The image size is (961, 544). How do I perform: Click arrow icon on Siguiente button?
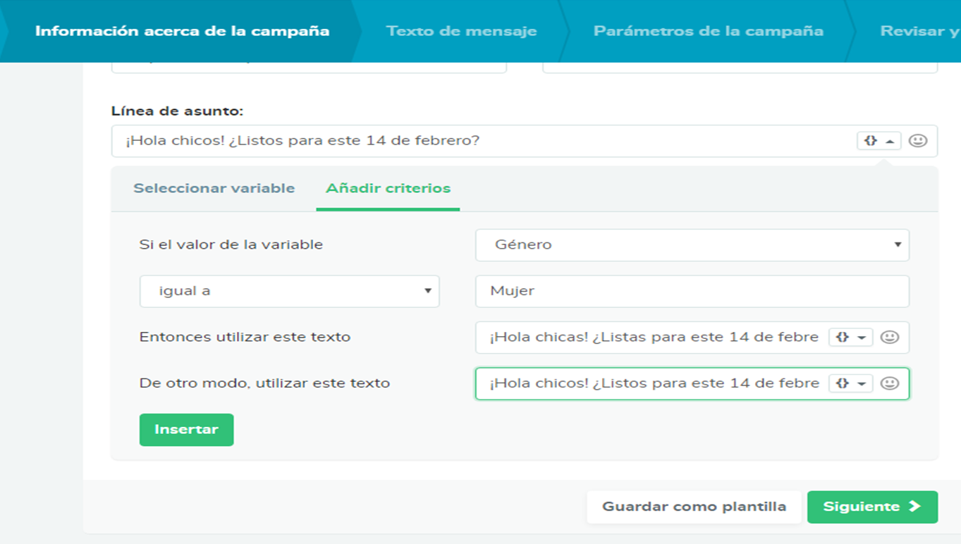point(915,507)
